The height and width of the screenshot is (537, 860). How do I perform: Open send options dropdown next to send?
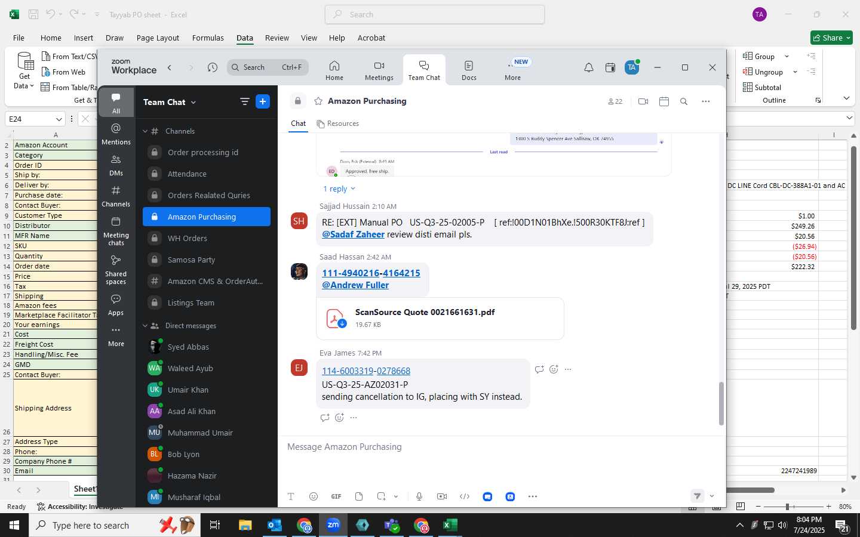[x=712, y=496]
